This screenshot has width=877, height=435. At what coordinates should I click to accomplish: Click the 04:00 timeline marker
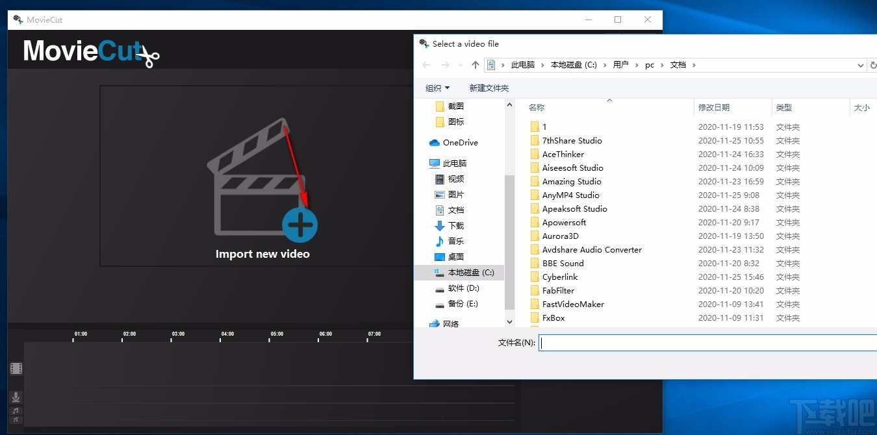coord(227,334)
